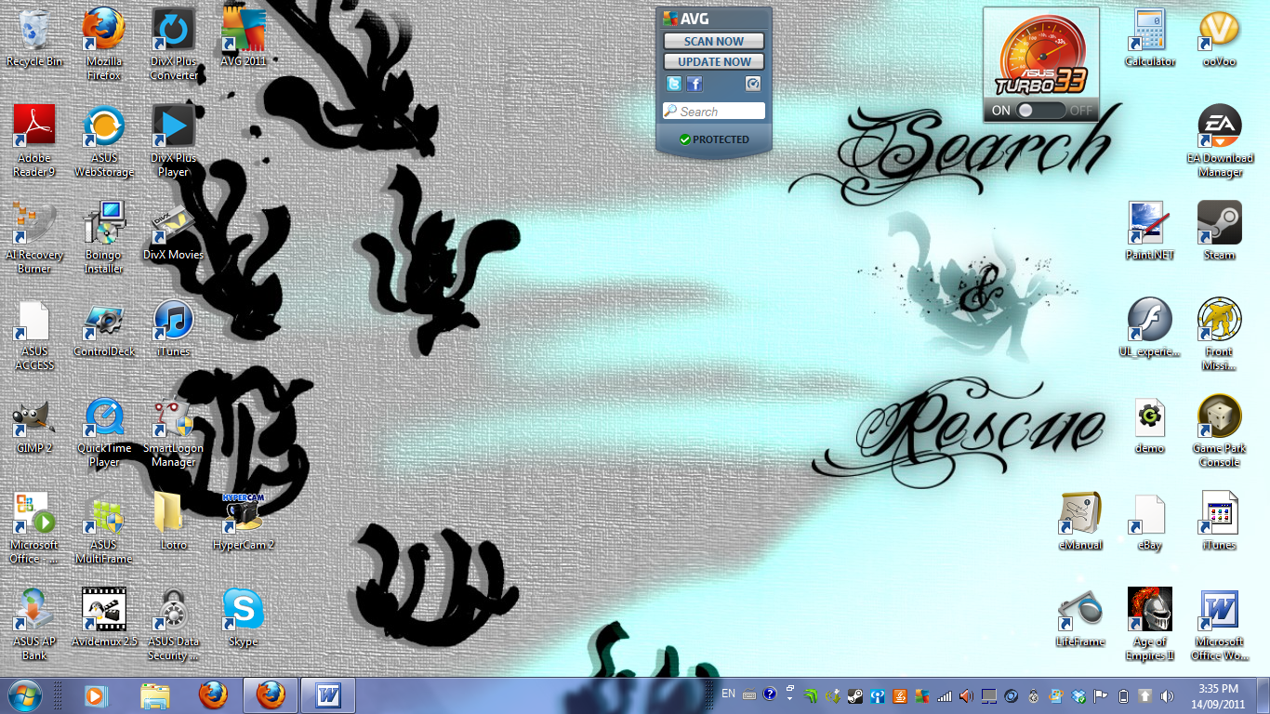Open Skype from its desktop icon

pos(242,609)
